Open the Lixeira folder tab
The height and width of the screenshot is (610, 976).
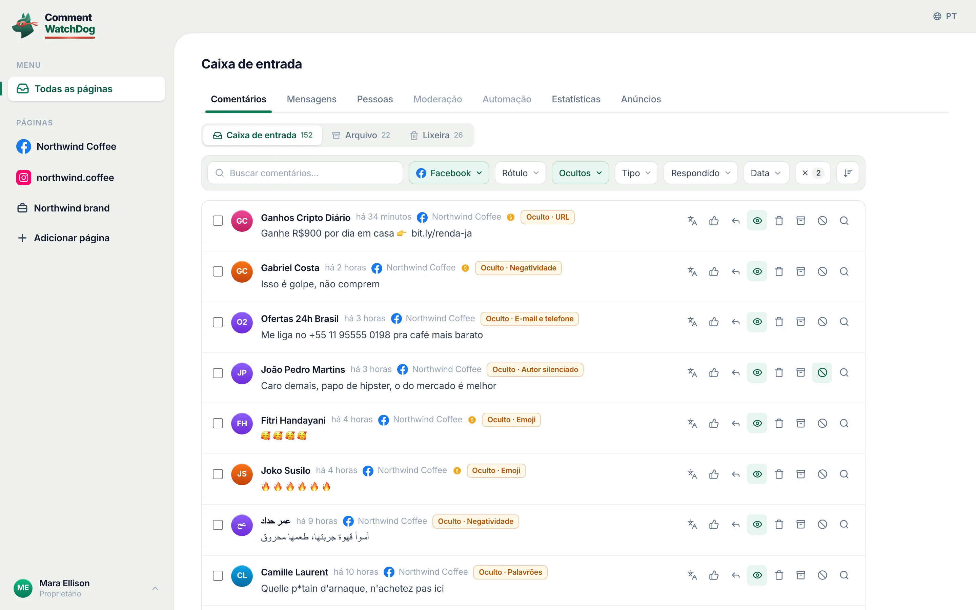point(436,135)
